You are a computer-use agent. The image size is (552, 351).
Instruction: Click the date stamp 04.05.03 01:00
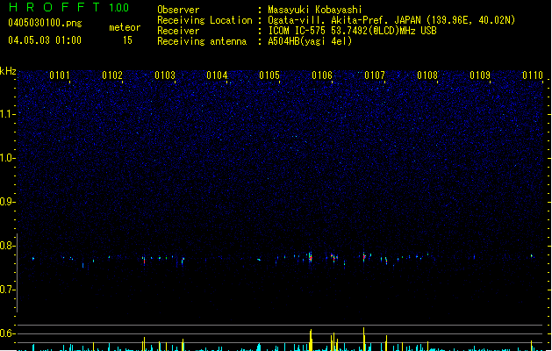point(45,40)
